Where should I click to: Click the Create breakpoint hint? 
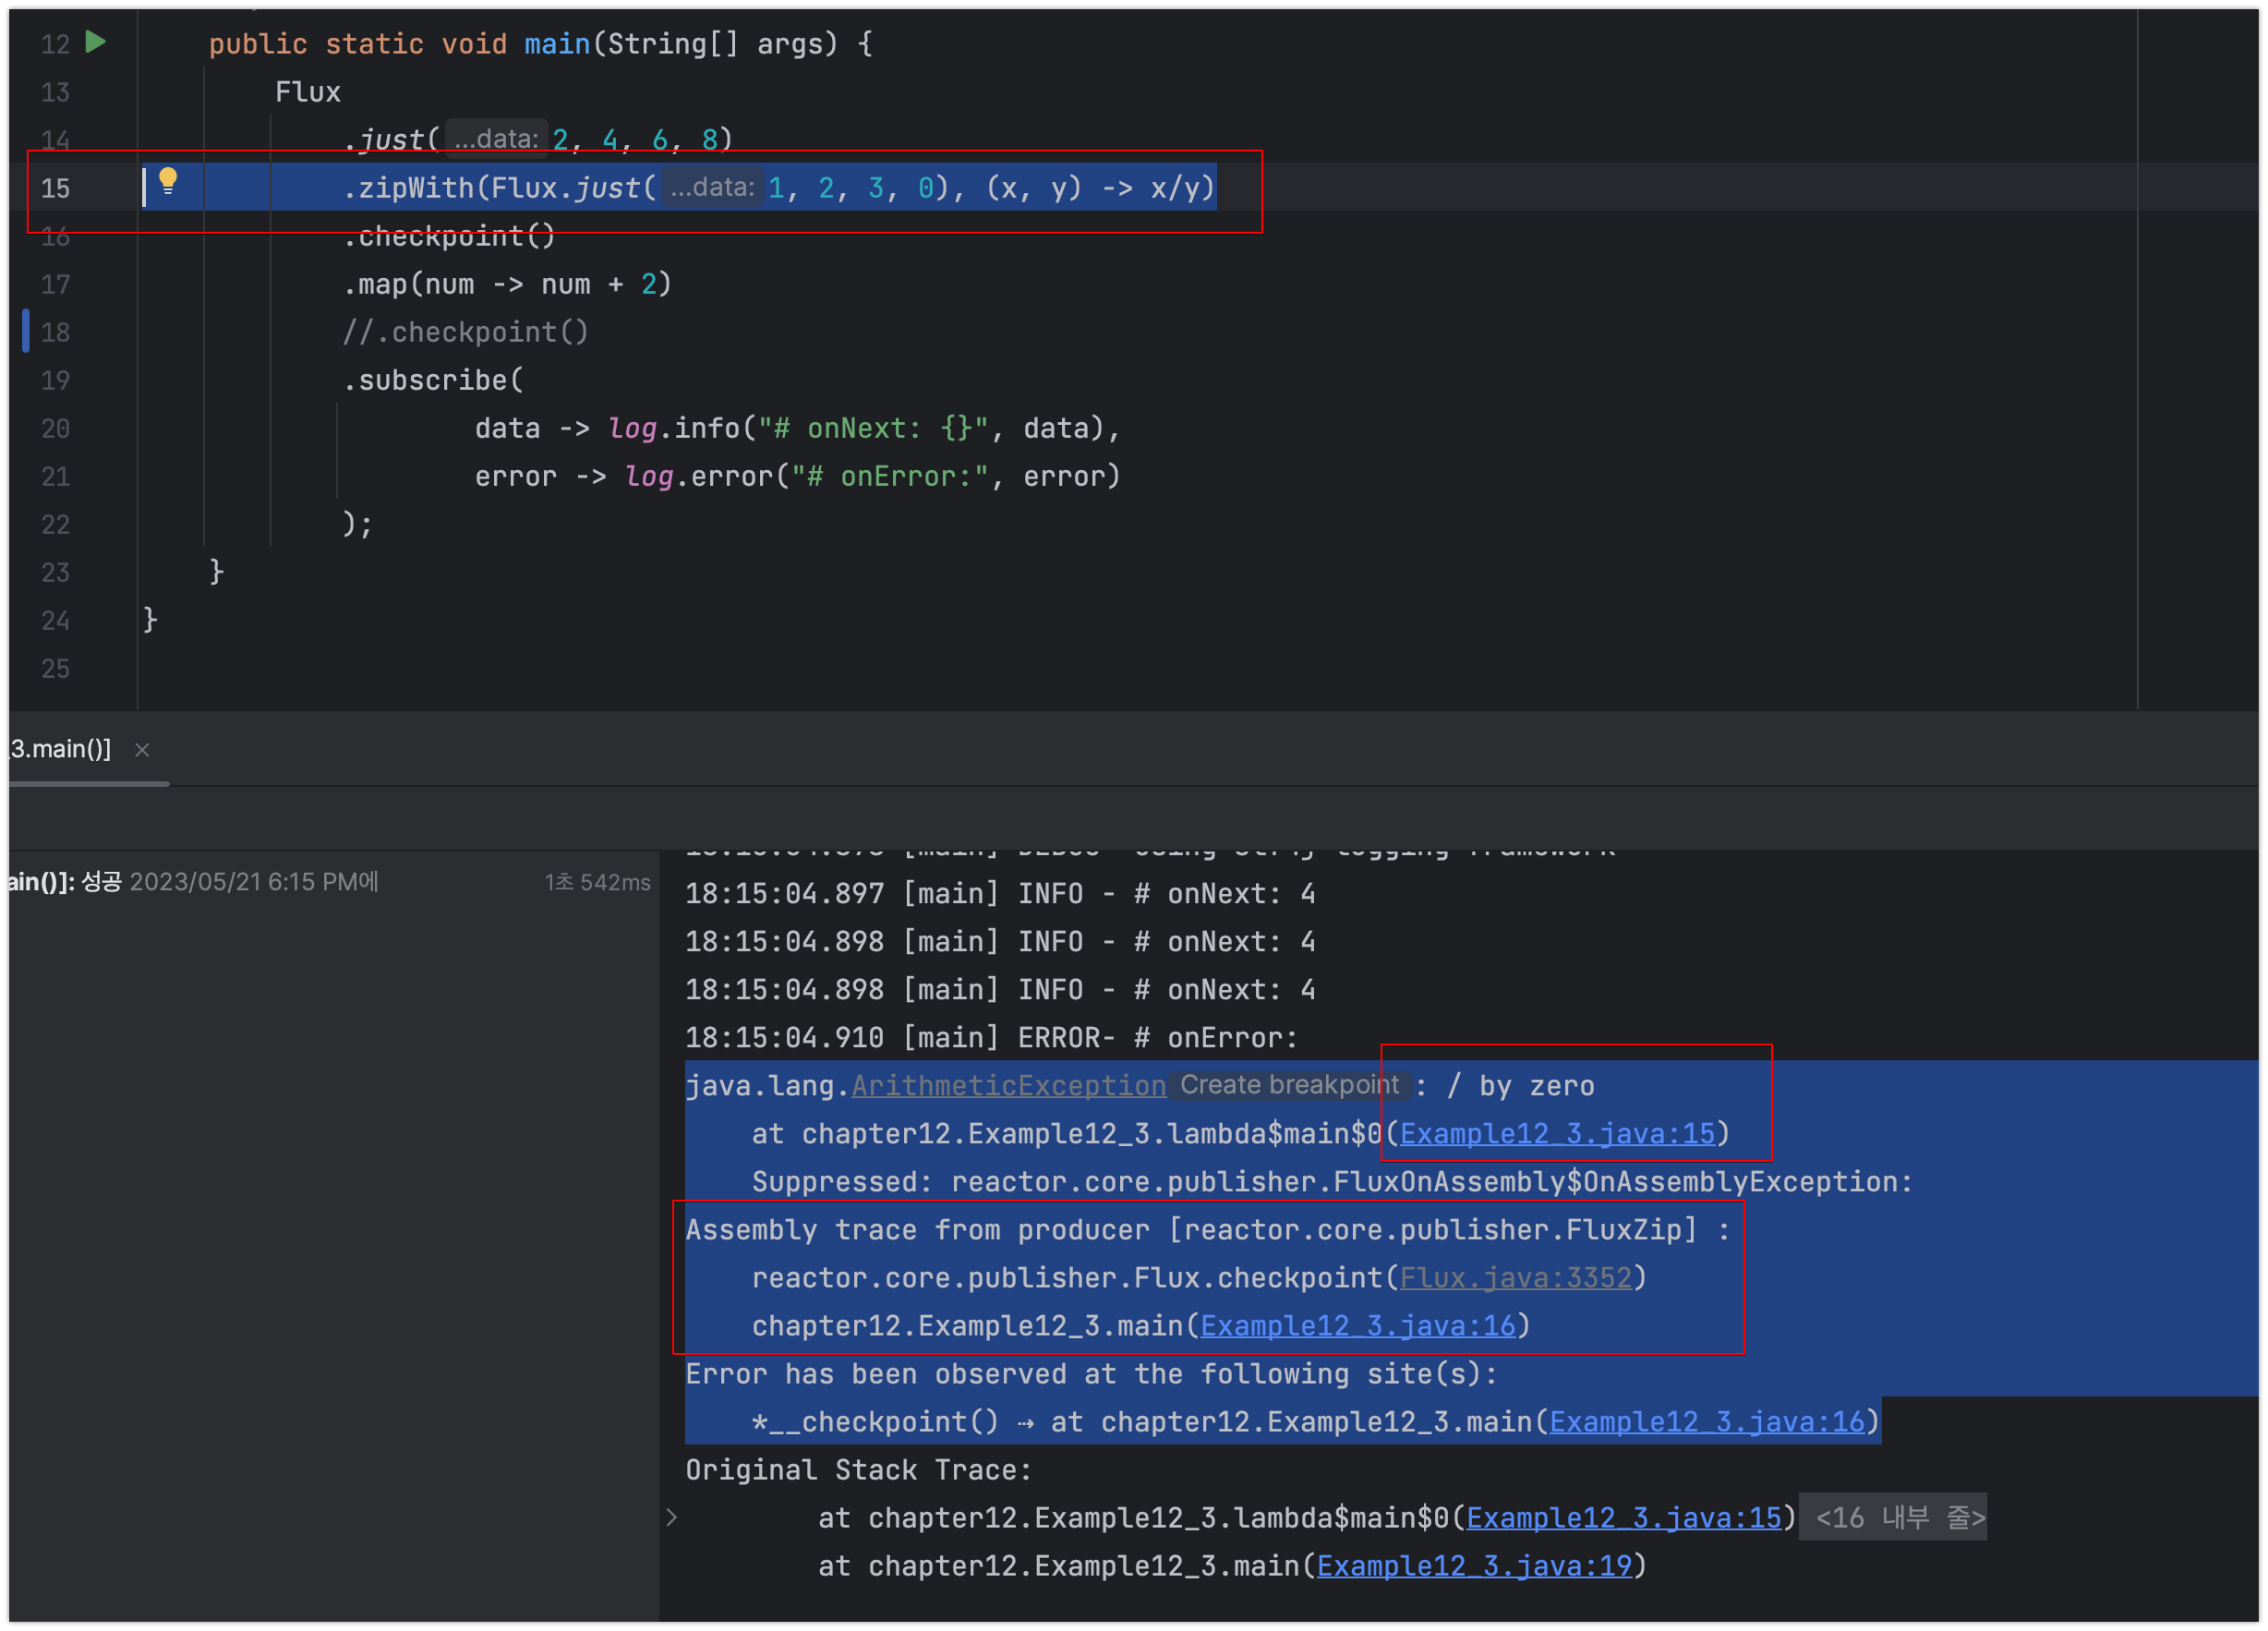pos(1289,1085)
